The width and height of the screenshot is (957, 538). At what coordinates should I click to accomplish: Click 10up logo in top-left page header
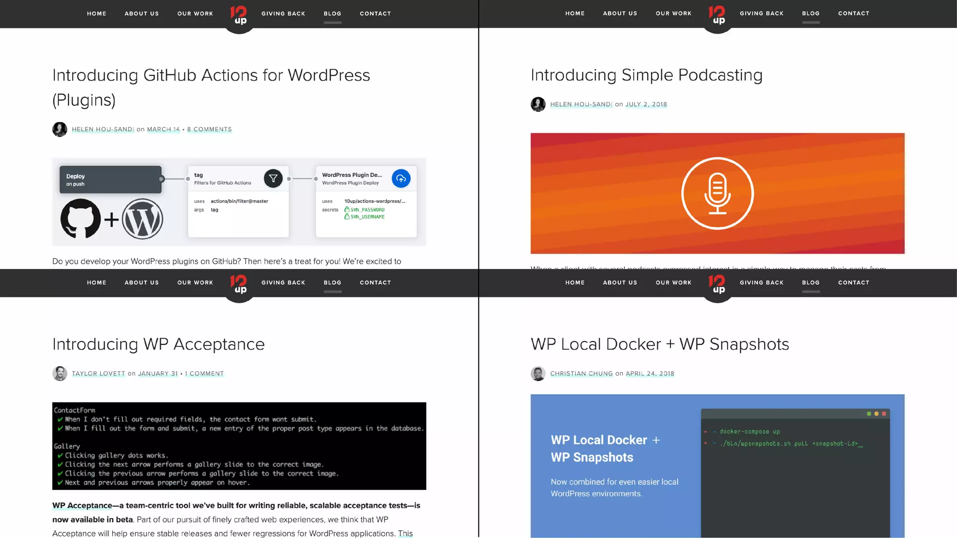tap(239, 15)
